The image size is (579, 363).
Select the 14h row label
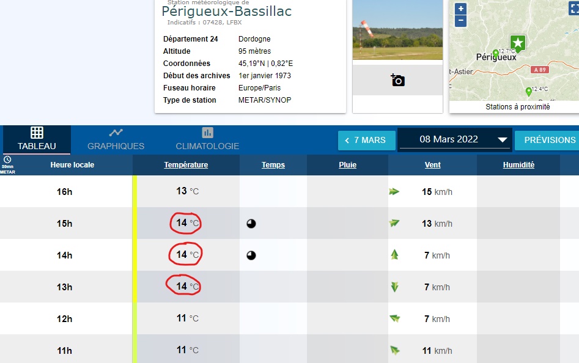point(65,255)
